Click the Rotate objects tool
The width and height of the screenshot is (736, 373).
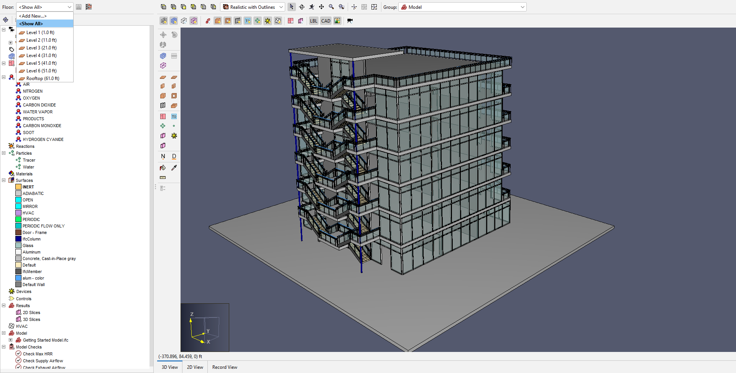click(174, 35)
